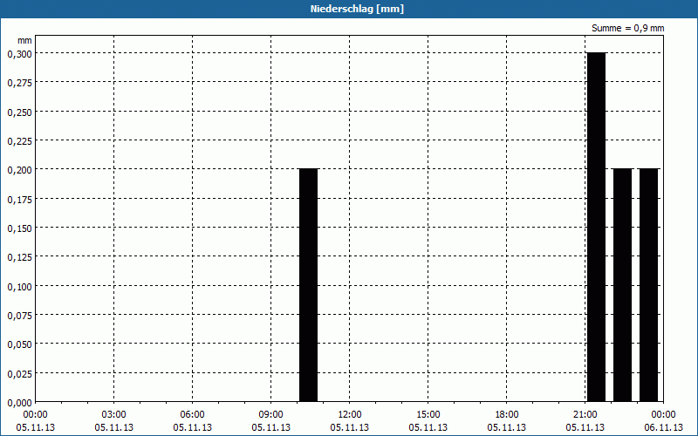Click the 0,000 y-axis origin label

pos(19,402)
